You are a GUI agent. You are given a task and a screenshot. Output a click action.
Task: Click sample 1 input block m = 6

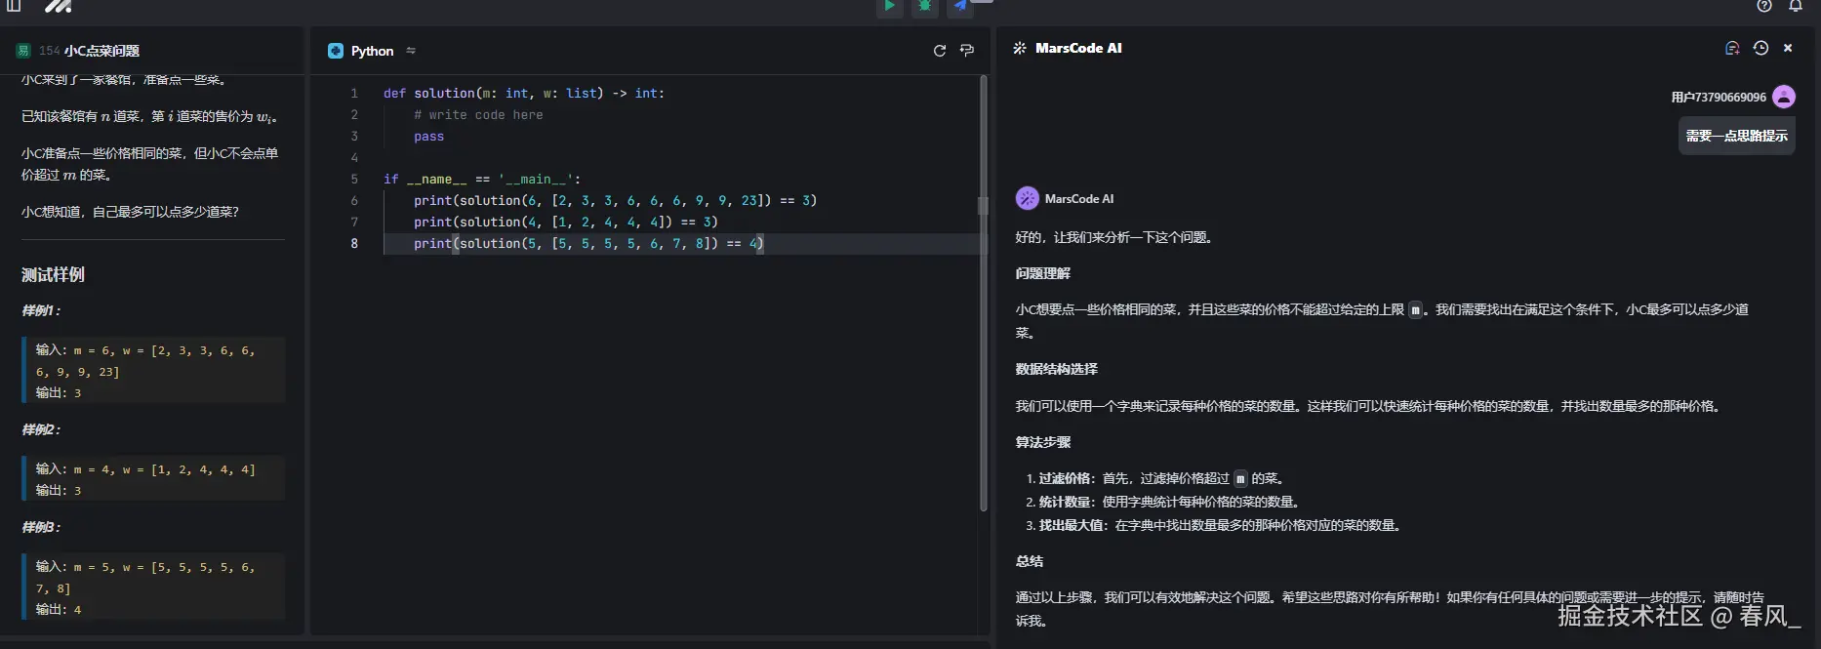(x=153, y=370)
